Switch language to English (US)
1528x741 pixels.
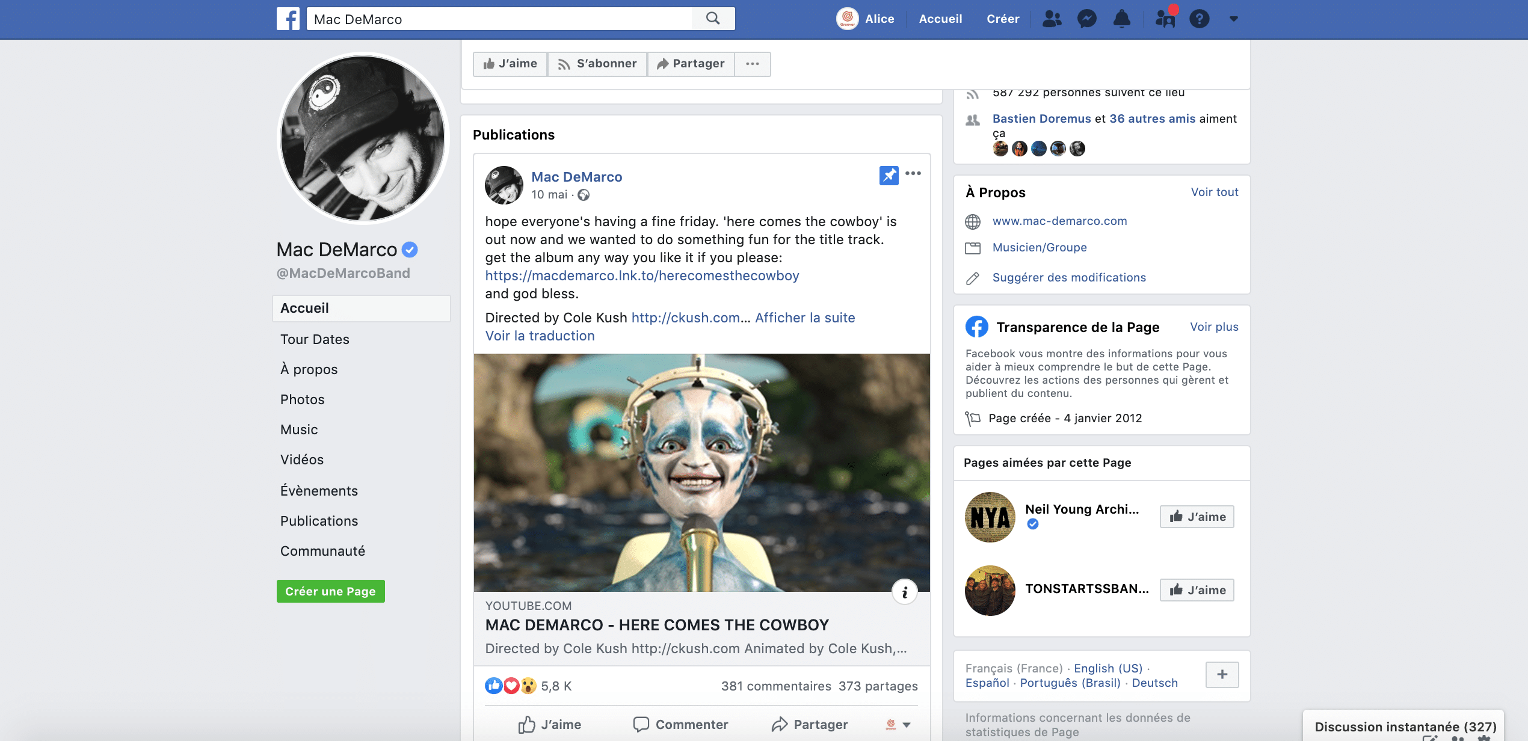pyautogui.click(x=1108, y=668)
